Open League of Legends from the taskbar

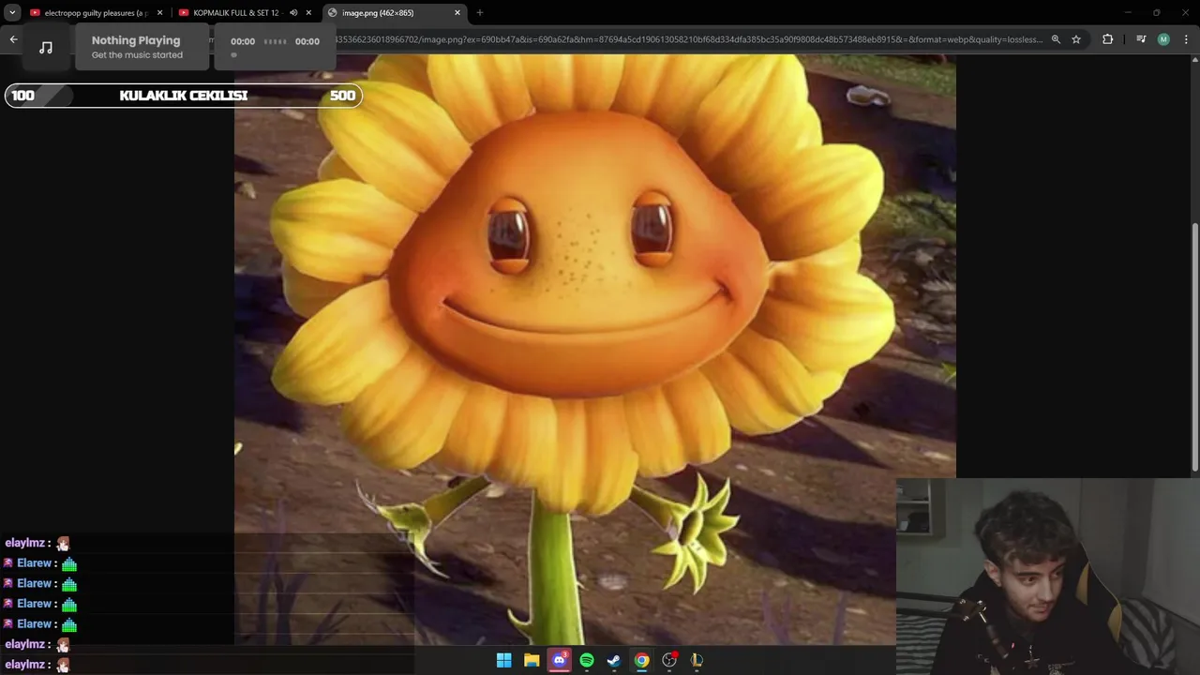coord(697,660)
